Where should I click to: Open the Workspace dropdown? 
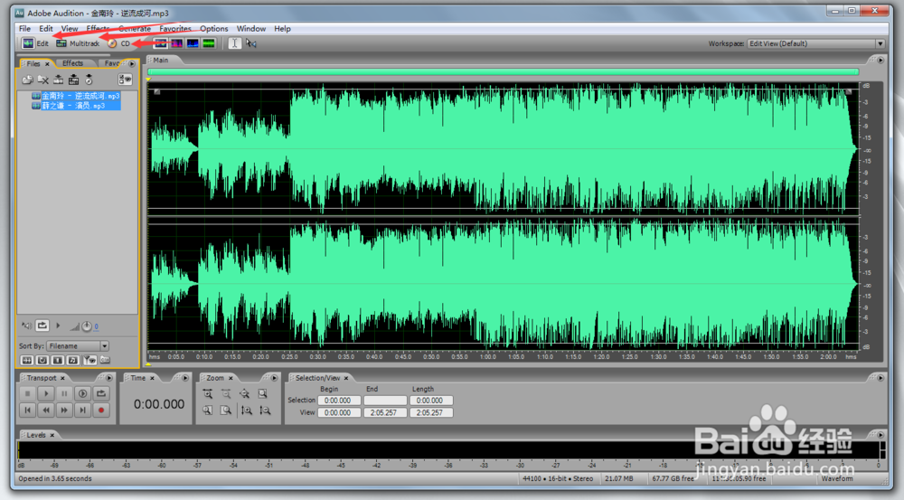tap(815, 43)
